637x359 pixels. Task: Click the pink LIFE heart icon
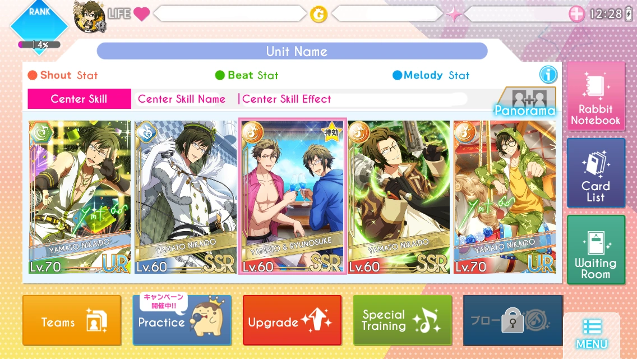141,14
